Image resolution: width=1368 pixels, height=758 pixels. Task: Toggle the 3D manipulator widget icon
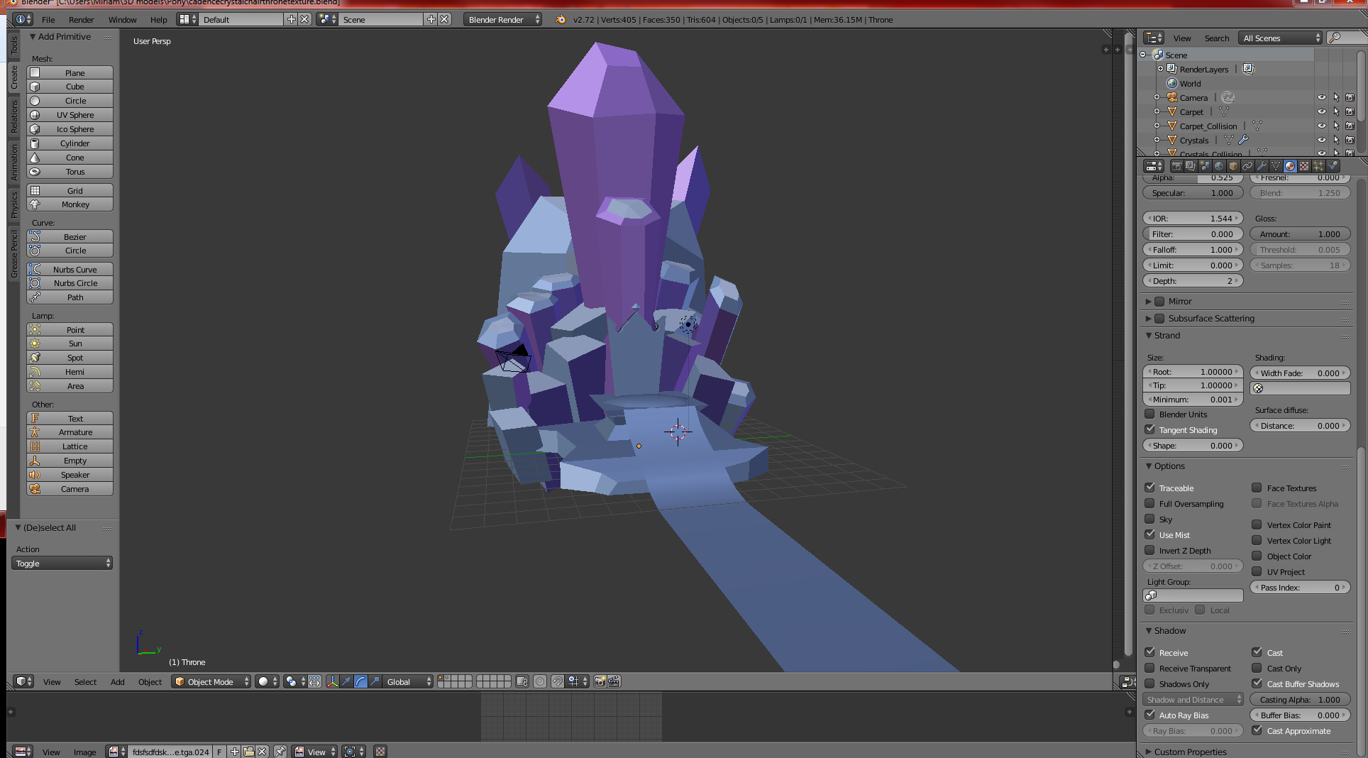coord(332,681)
